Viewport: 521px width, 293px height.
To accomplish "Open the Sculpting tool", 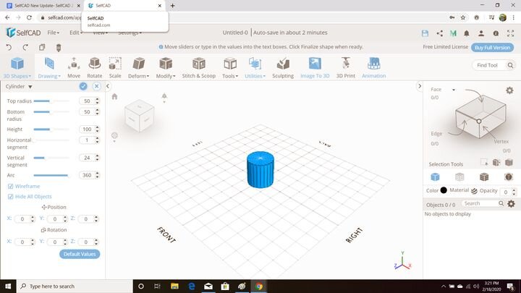I will coord(282,67).
